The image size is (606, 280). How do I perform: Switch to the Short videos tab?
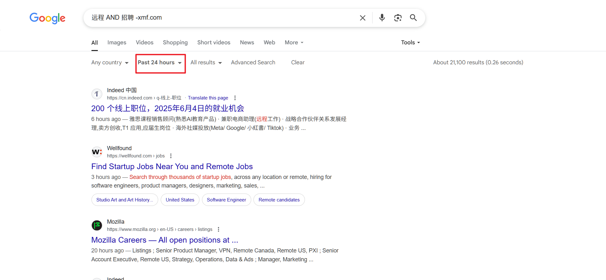pyautogui.click(x=214, y=43)
